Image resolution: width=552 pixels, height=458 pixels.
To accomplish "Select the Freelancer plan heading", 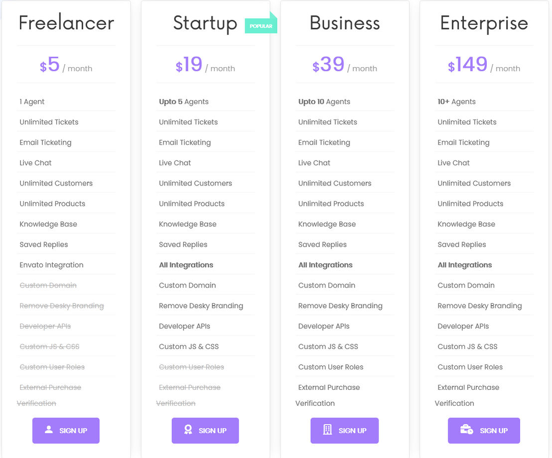I will 67,23.
